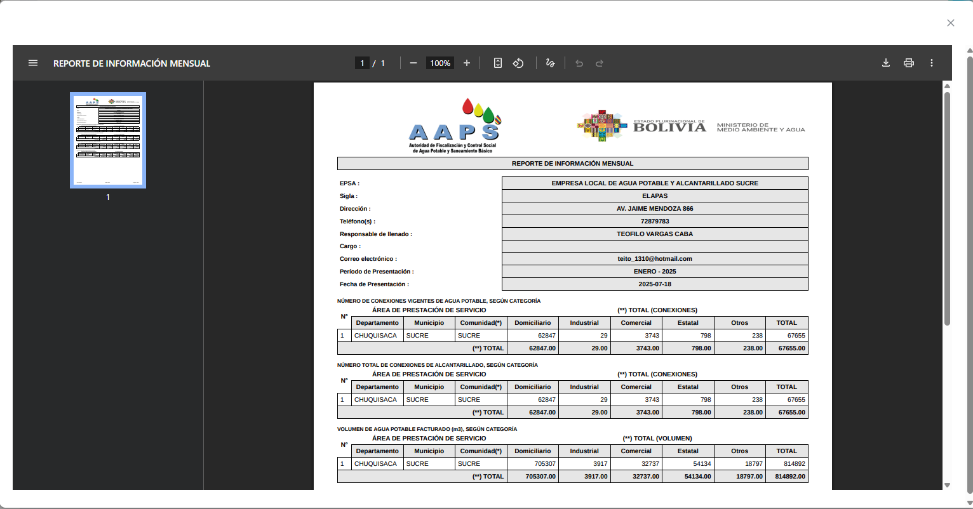
Task: Toggle the sidebar menu hamburger icon
Action: (x=33, y=63)
